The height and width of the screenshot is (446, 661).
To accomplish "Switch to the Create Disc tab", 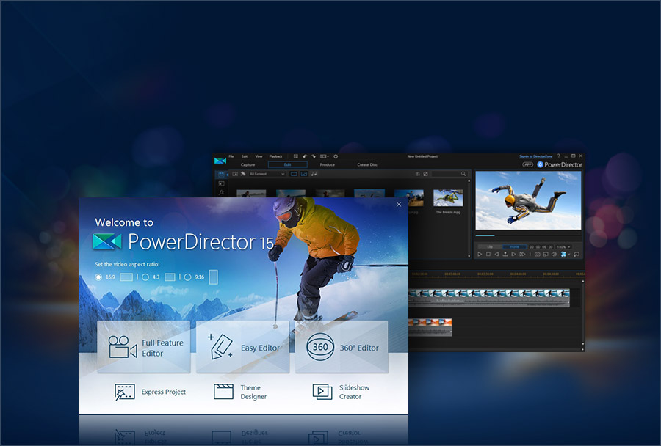I will [368, 164].
